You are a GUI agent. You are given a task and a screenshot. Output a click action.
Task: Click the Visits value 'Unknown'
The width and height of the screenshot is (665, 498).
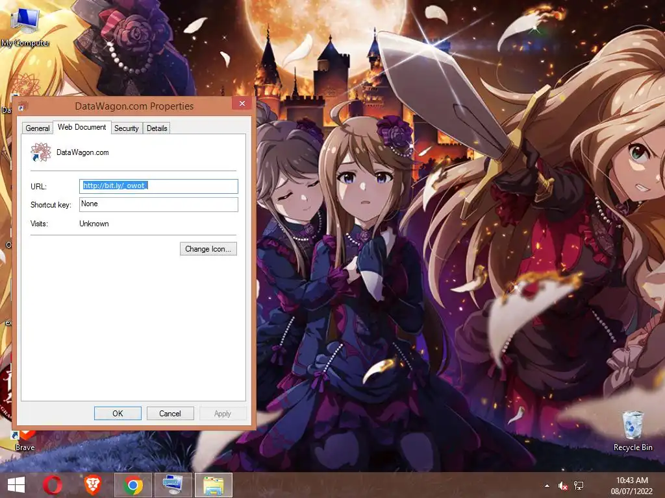tap(94, 224)
